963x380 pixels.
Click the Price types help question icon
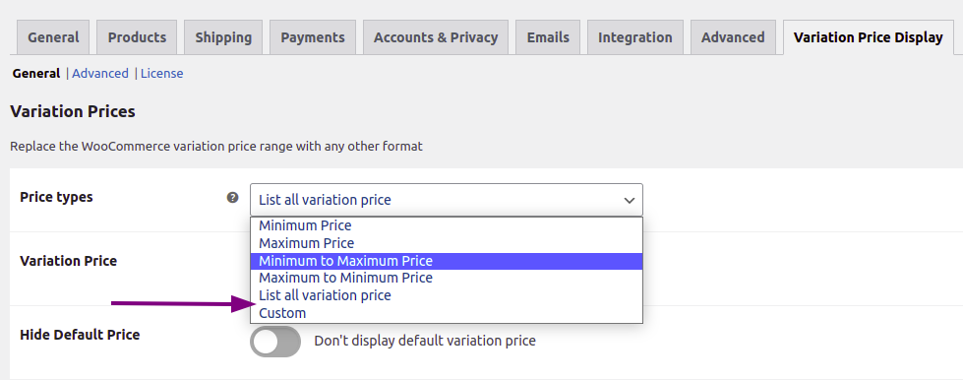pos(233,197)
